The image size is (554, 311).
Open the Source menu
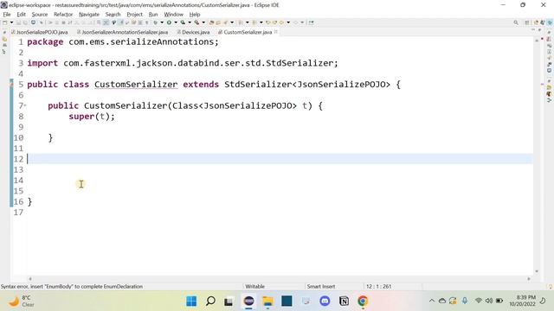tap(40, 15)
